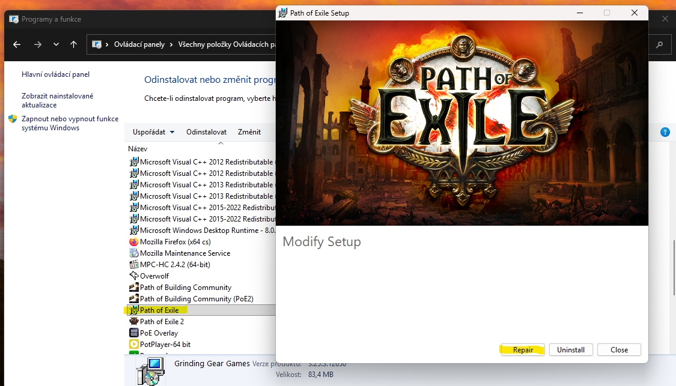Click the Overwolf icon in program list

point(133,276)
